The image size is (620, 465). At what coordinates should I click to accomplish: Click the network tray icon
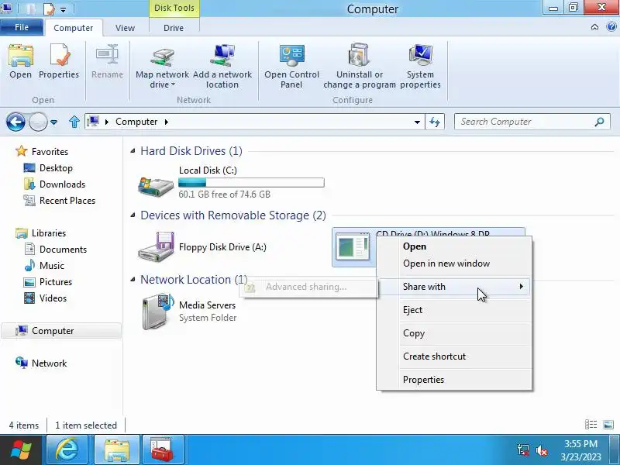522,450
